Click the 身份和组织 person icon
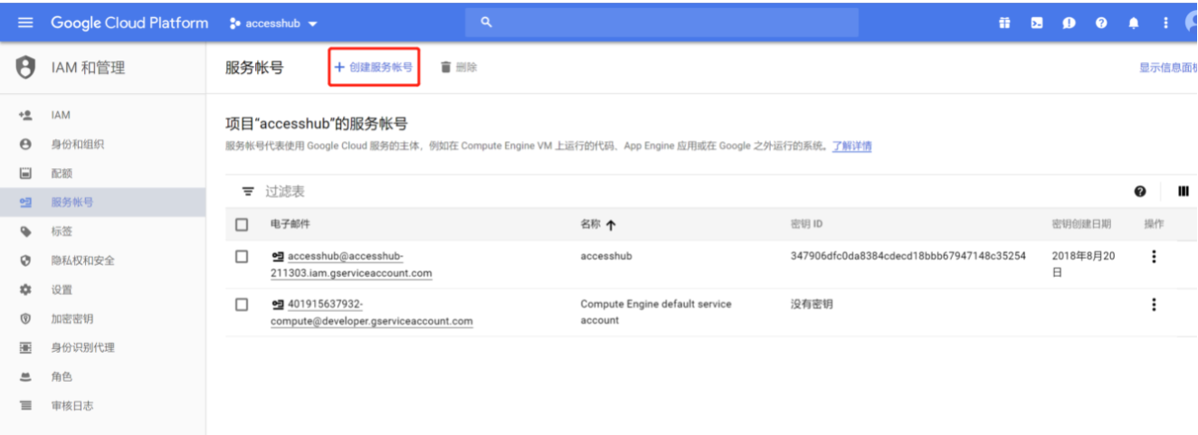Viewport: 1198px width, 435px height. (x=25, y=144)
